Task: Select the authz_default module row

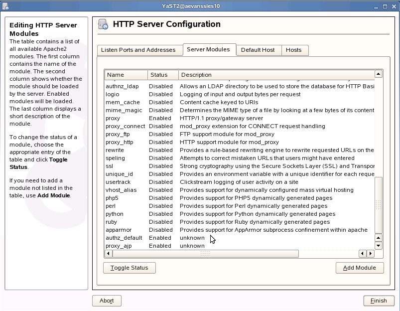Action: pyautogui.click(x=240, y=238)
